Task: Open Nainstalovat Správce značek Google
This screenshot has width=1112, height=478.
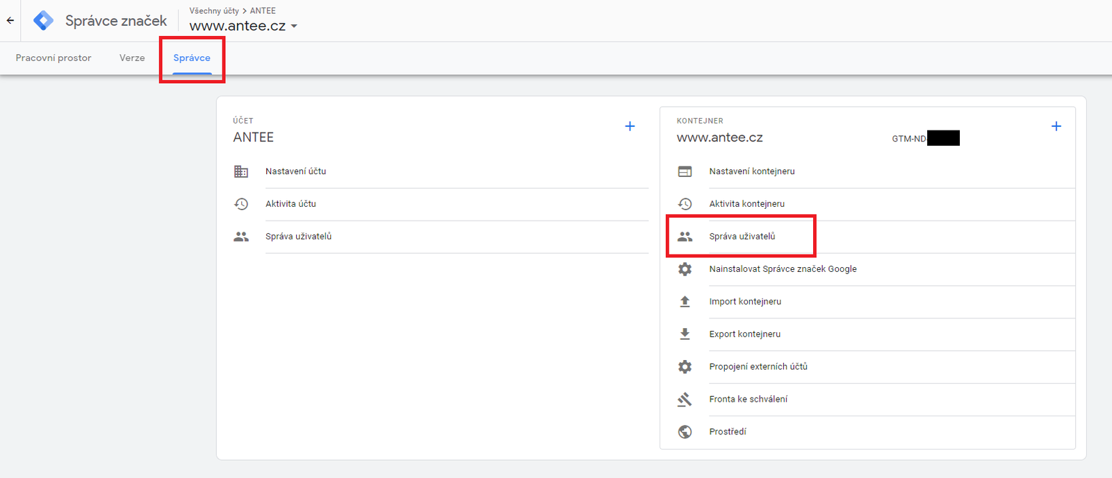Action: pyautogui.click(x=783, y=269)
